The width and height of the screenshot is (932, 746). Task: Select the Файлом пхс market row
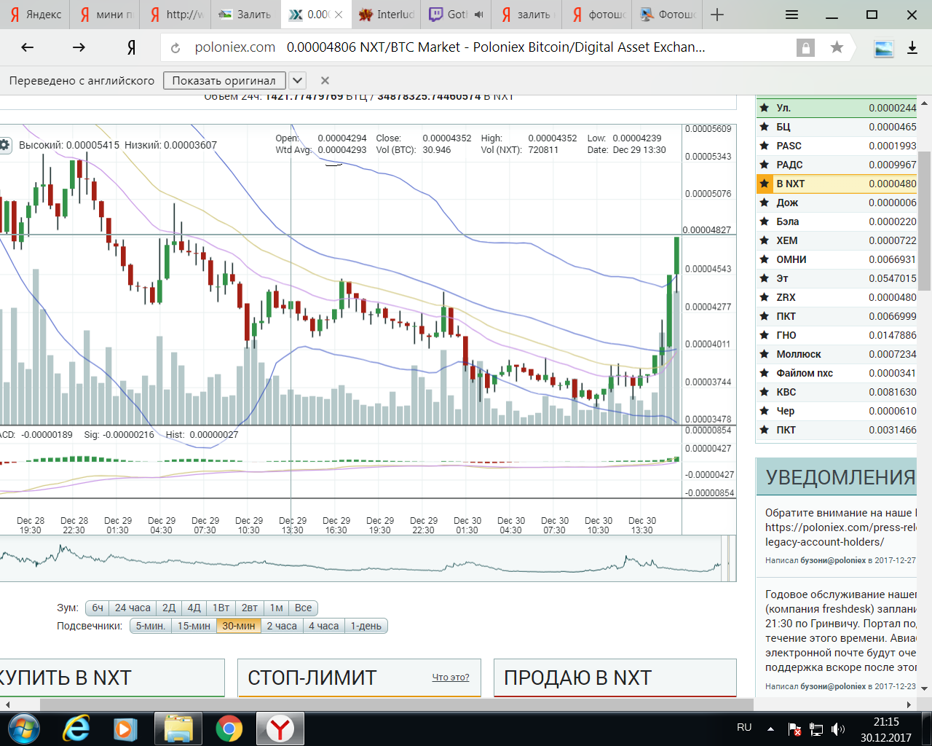(x=837, y=373)
